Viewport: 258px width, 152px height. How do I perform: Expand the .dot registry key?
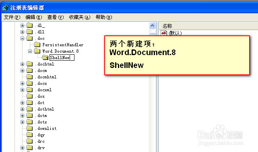23,103
